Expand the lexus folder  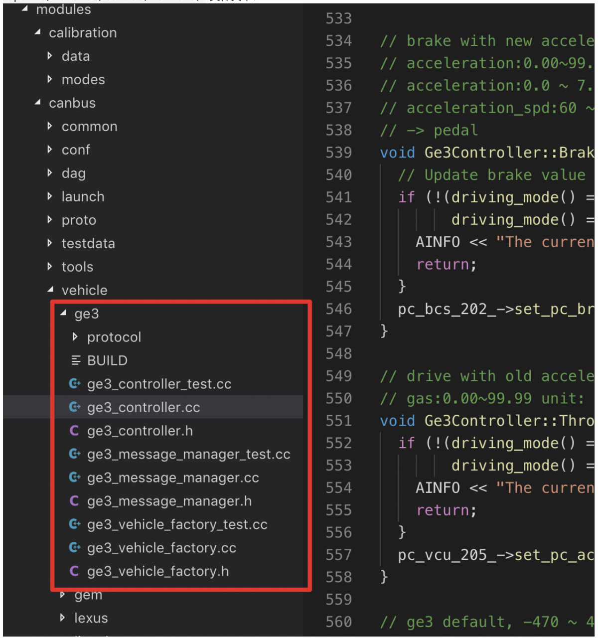click(x=62, y=618)
